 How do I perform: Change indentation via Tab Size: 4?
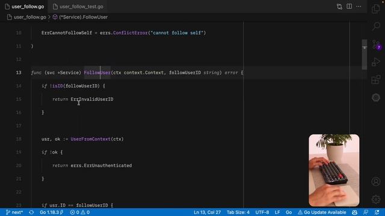click(238, 212)
